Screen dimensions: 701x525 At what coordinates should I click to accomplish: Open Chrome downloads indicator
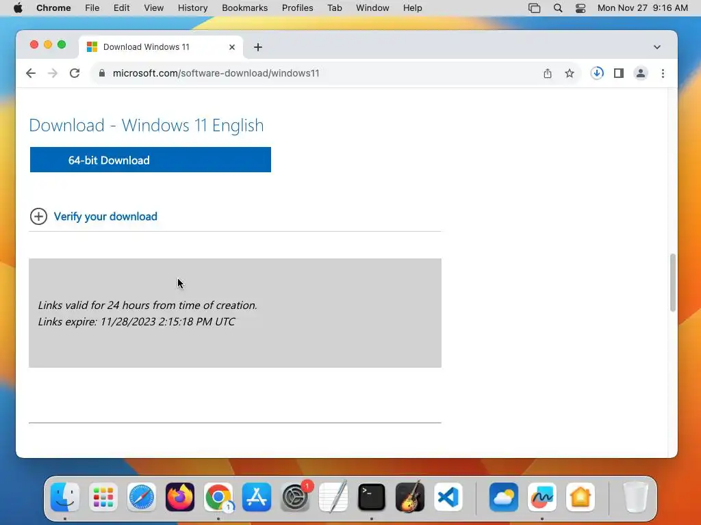click(x=597, y=73)
